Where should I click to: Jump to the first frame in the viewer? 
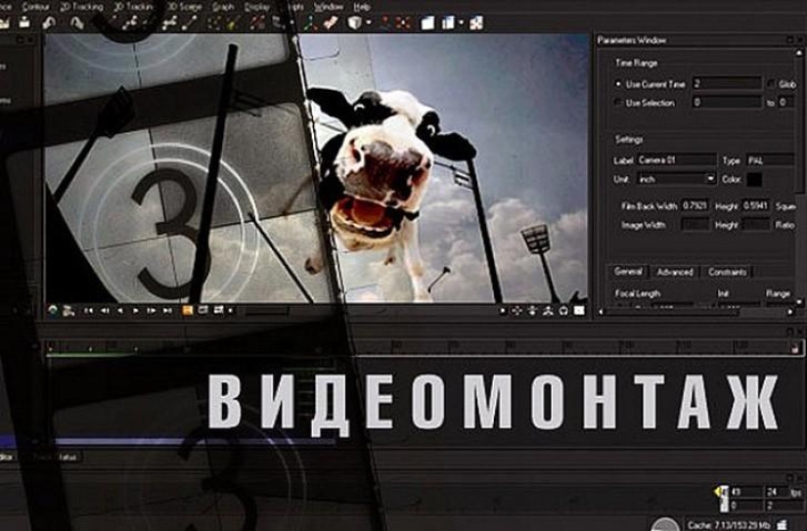[x=88, y=310]
